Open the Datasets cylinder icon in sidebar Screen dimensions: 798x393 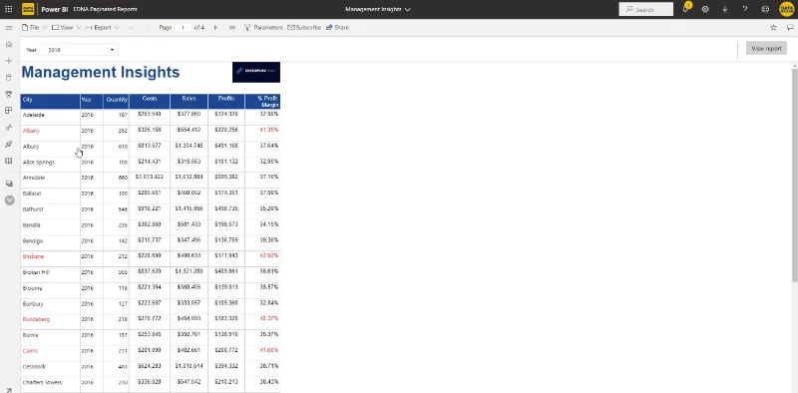point(9,78)
